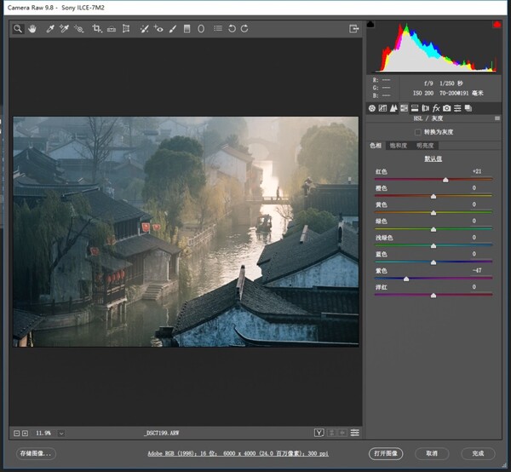511x472 pixels.
Task: Click the 橙色 hue slider handle
Action: (x=433, y=196)
